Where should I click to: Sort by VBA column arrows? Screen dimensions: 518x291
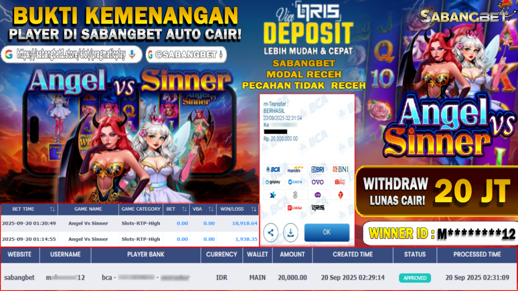point(211,209)
